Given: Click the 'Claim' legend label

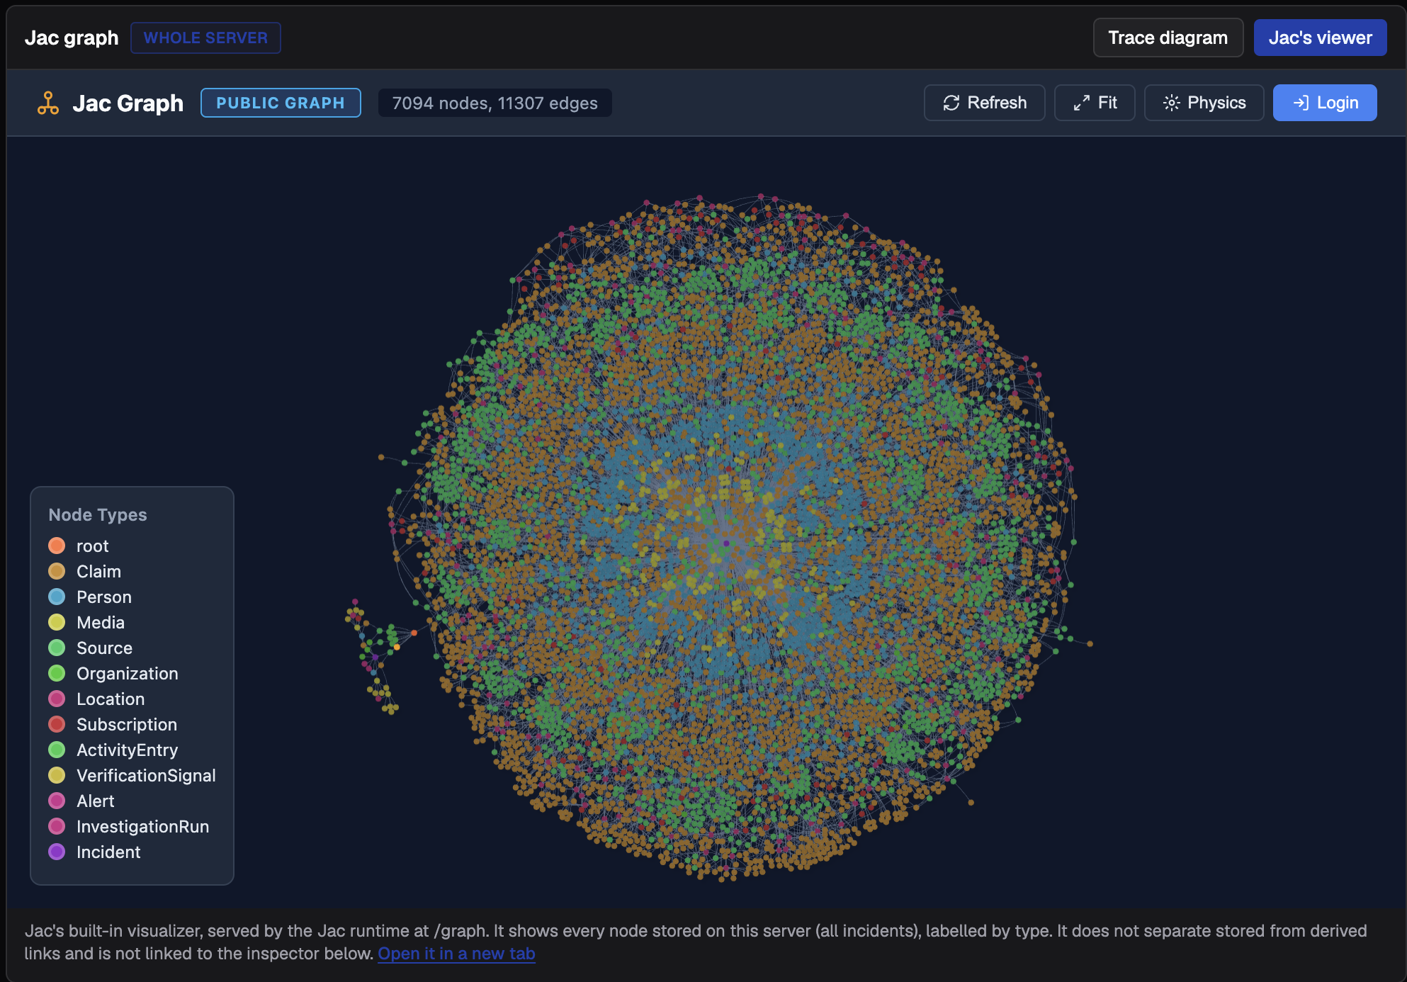Looking at the screenshot, I should [x=98, y=571].
